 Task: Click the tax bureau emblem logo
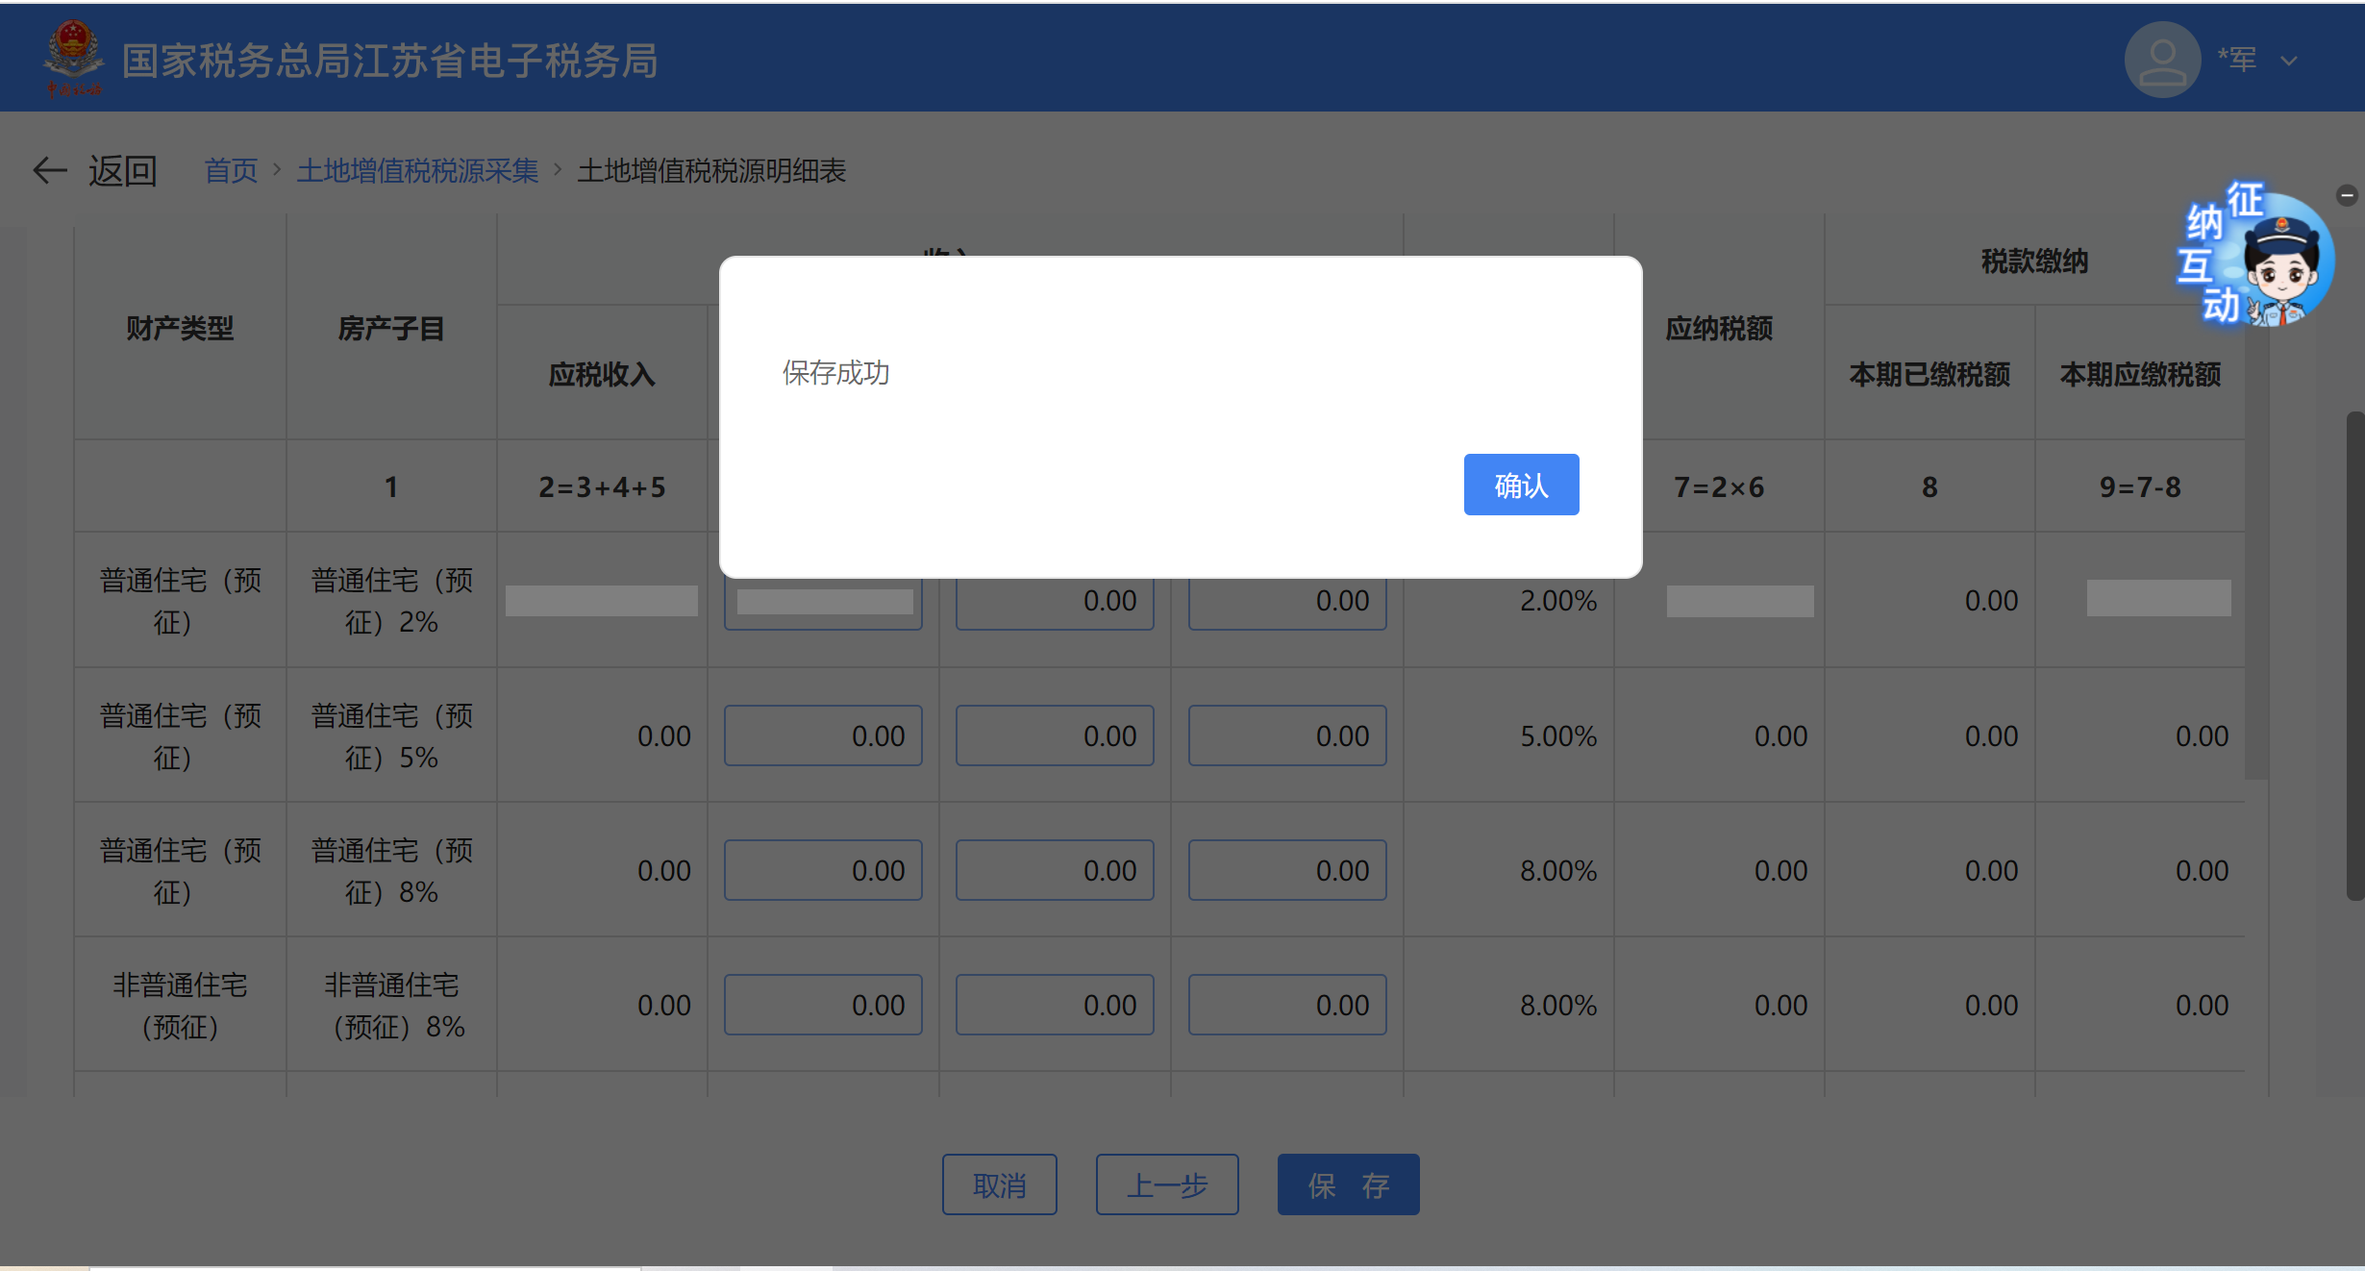(73, 58)
